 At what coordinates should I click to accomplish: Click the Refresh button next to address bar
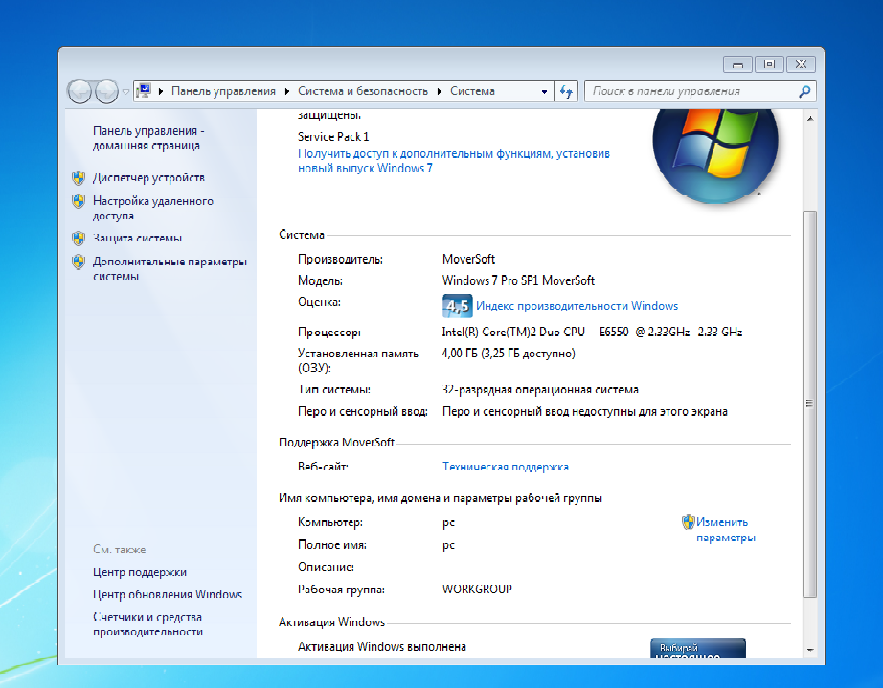pyautogui.click(x=566, y=91)
